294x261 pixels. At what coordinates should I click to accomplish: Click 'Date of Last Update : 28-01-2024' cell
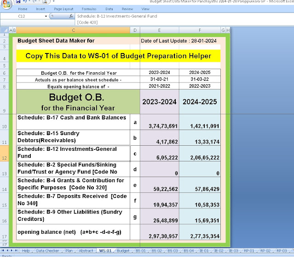tap(179, 41)
